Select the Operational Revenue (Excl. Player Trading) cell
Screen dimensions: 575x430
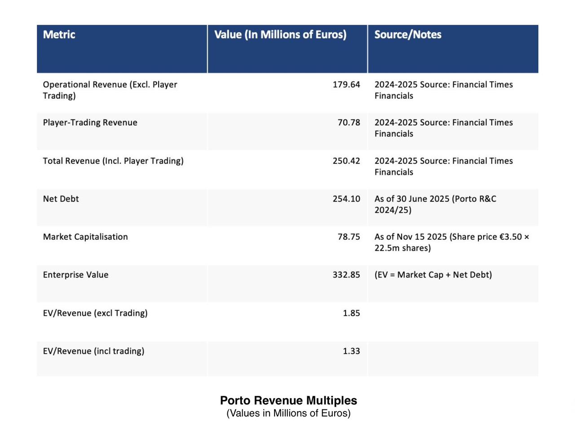[x=110, y=90]
